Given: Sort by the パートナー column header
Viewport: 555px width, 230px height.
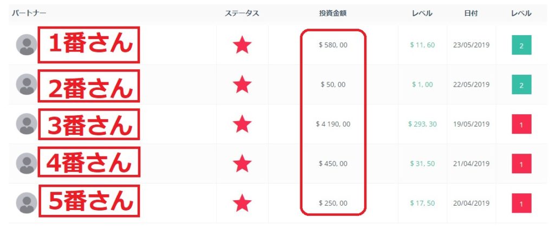Looking at the screenshot, I should pos(29,14).
